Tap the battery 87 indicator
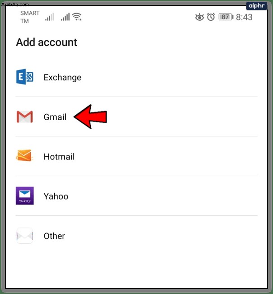The height and width of the screenshot is (294, 273). pyautogui.click(x=226, y=17)
